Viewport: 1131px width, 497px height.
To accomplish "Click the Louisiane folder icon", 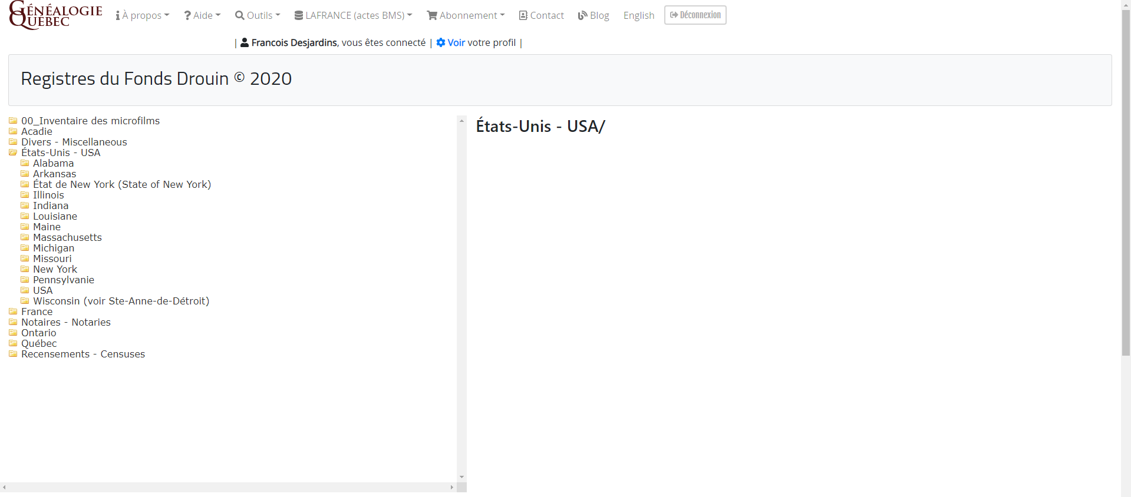I will coord(25,216).
